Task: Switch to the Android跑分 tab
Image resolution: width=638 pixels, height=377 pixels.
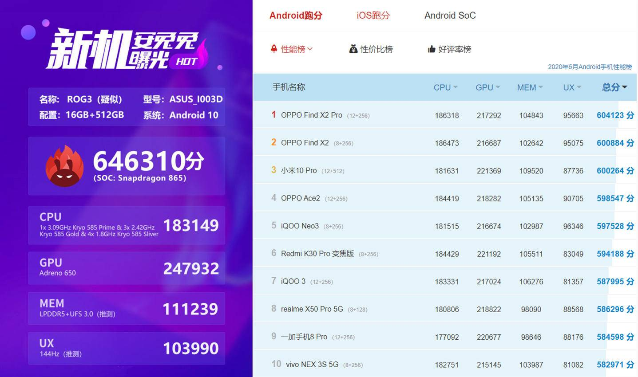Action: coord(296,16)
